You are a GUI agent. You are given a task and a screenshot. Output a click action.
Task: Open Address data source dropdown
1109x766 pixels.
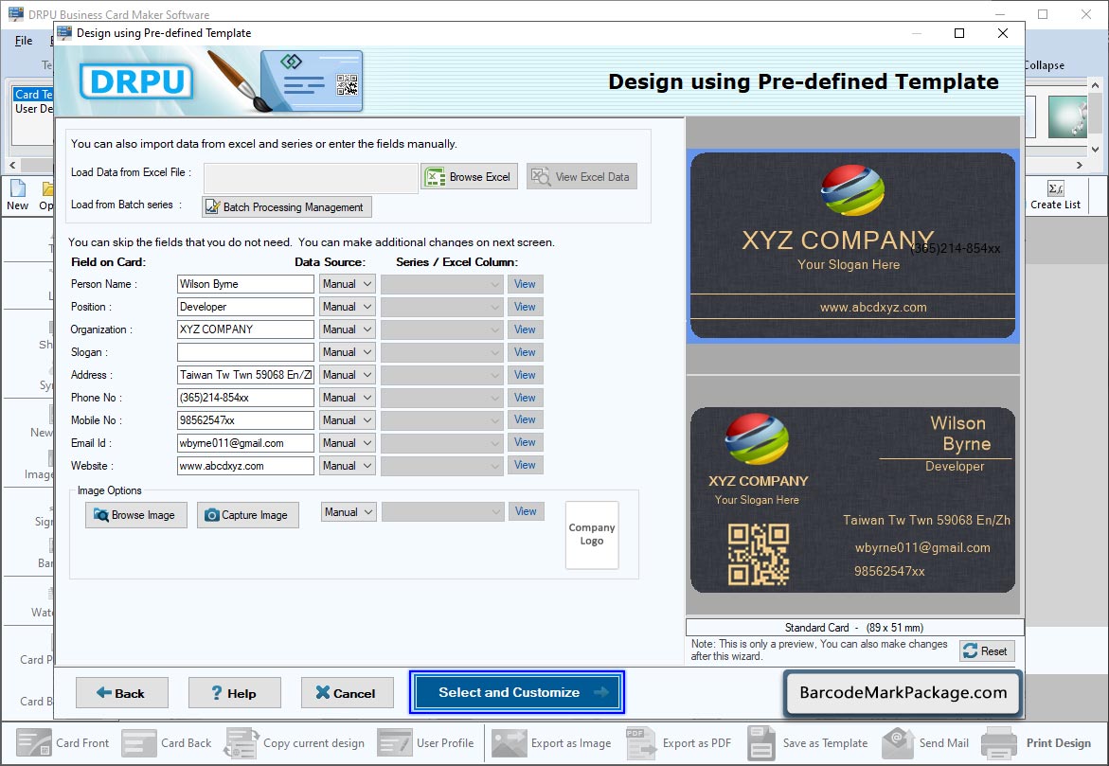point(347,375)
